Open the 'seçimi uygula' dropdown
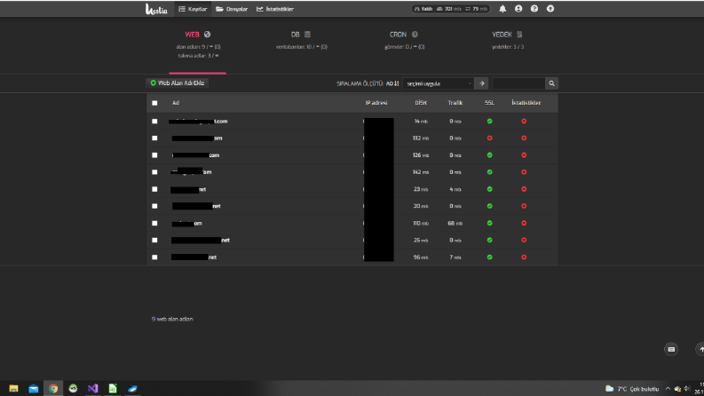704x396 pixels. tap(439, 83)
